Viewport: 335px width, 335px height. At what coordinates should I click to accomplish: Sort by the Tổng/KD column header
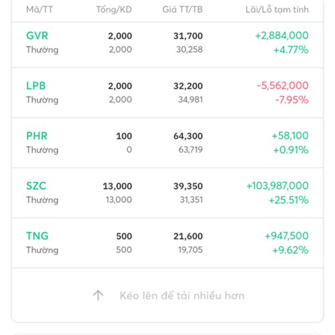(114, 9)
